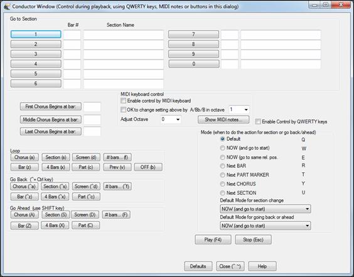
Task: Stop playback with Stop (Esc) button
Action: [x=254, y=239]
